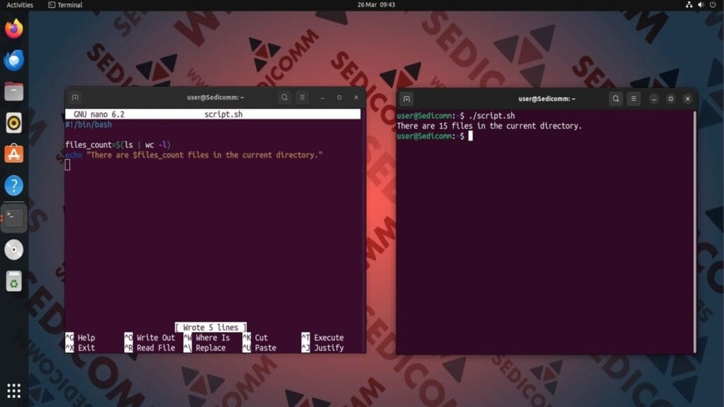Open Thunderbird mail from the dock
The image size is (724, 407).
13,60
